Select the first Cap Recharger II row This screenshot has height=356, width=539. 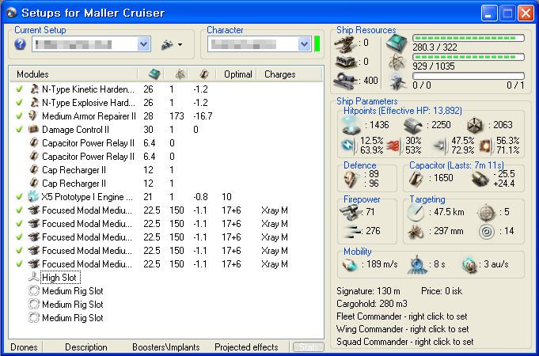74,170
